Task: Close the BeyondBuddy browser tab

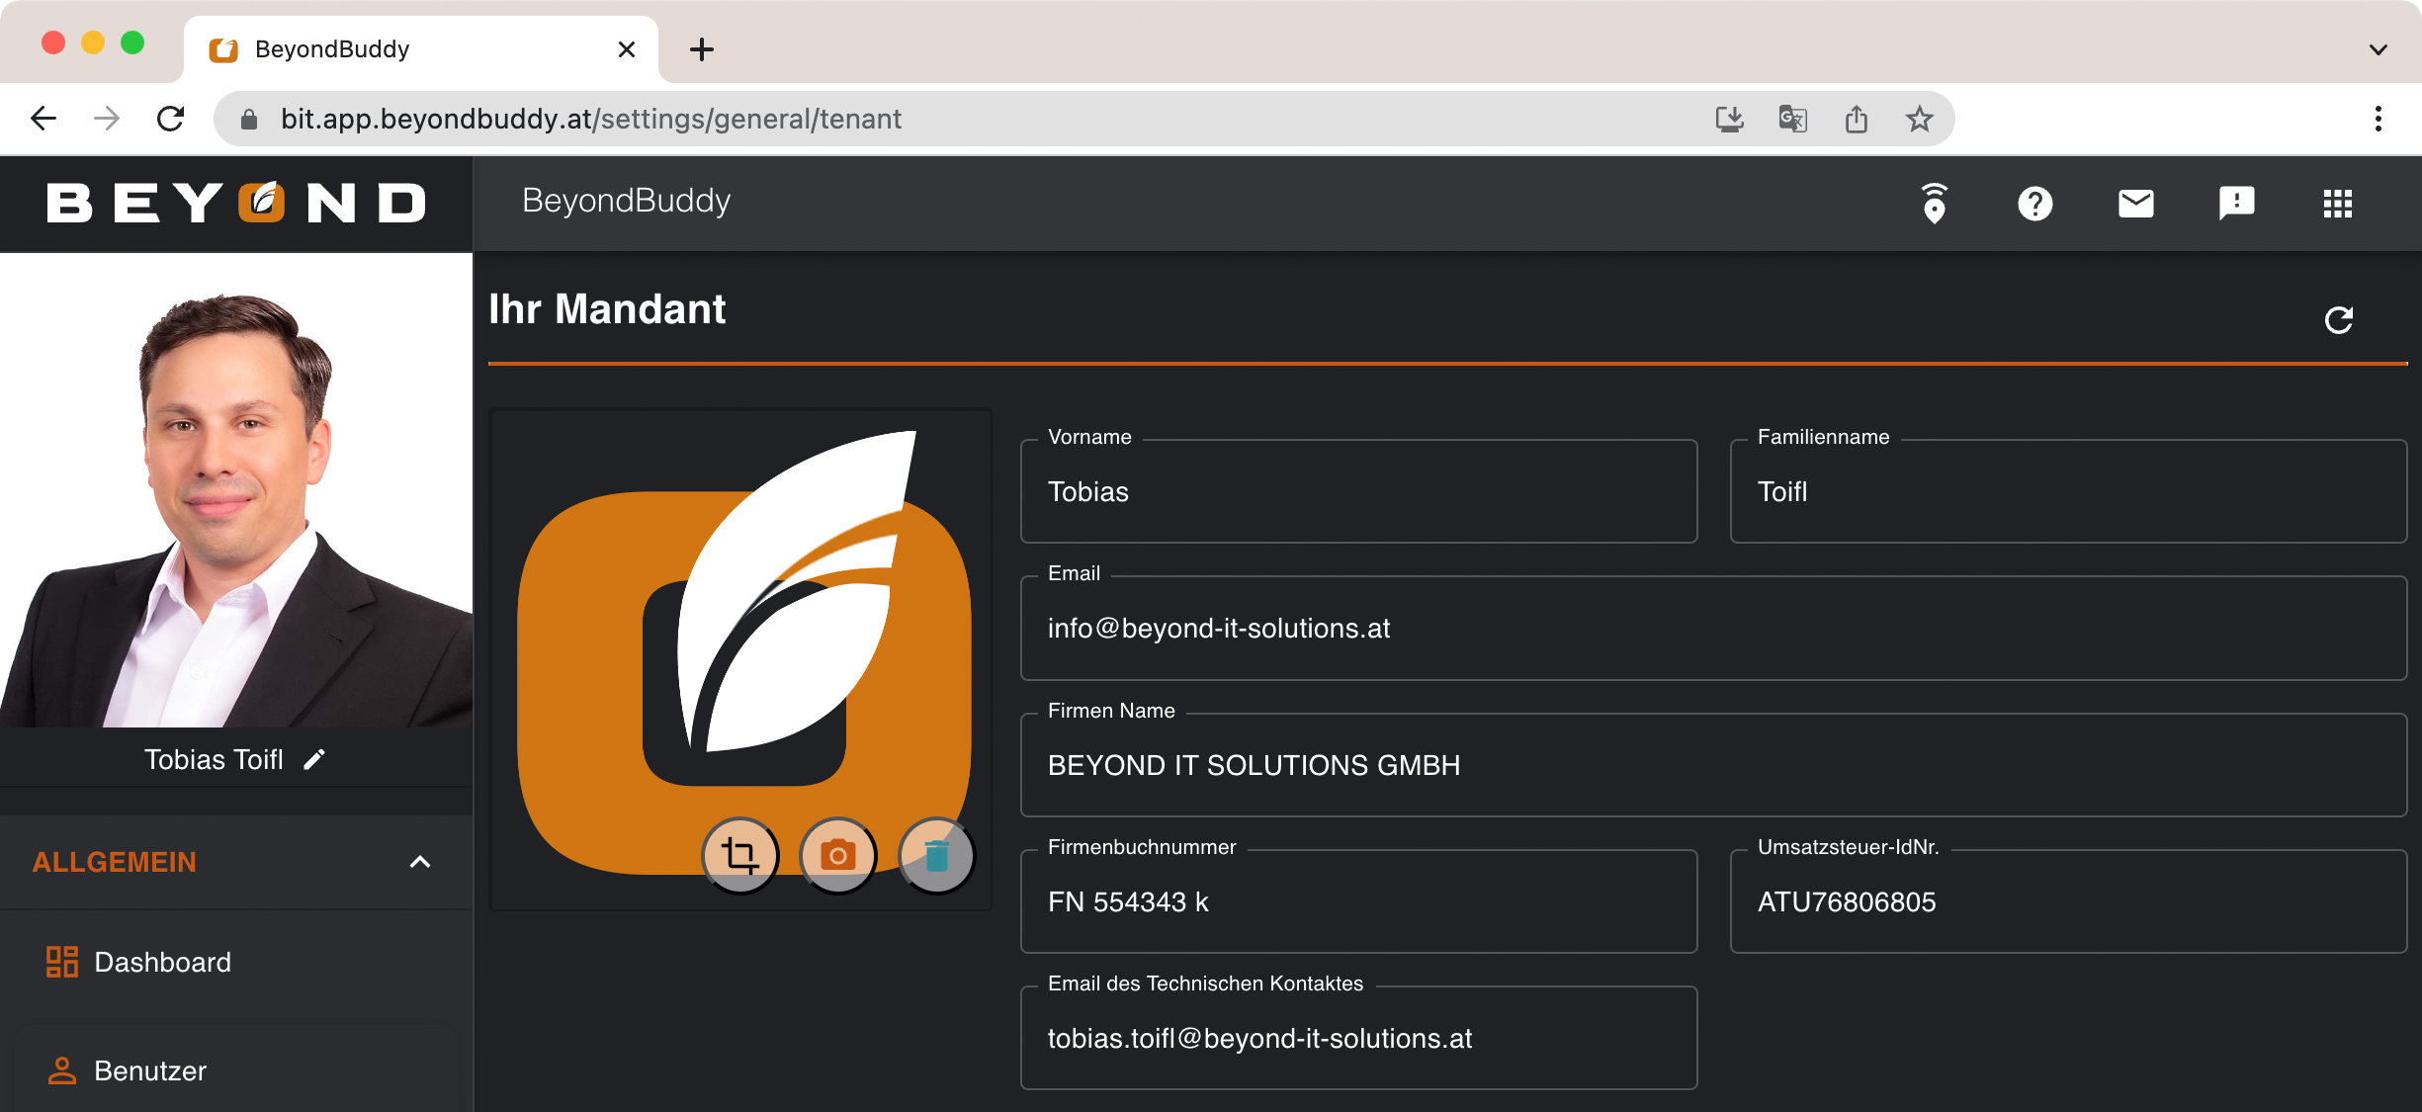Action: [626, 49]
